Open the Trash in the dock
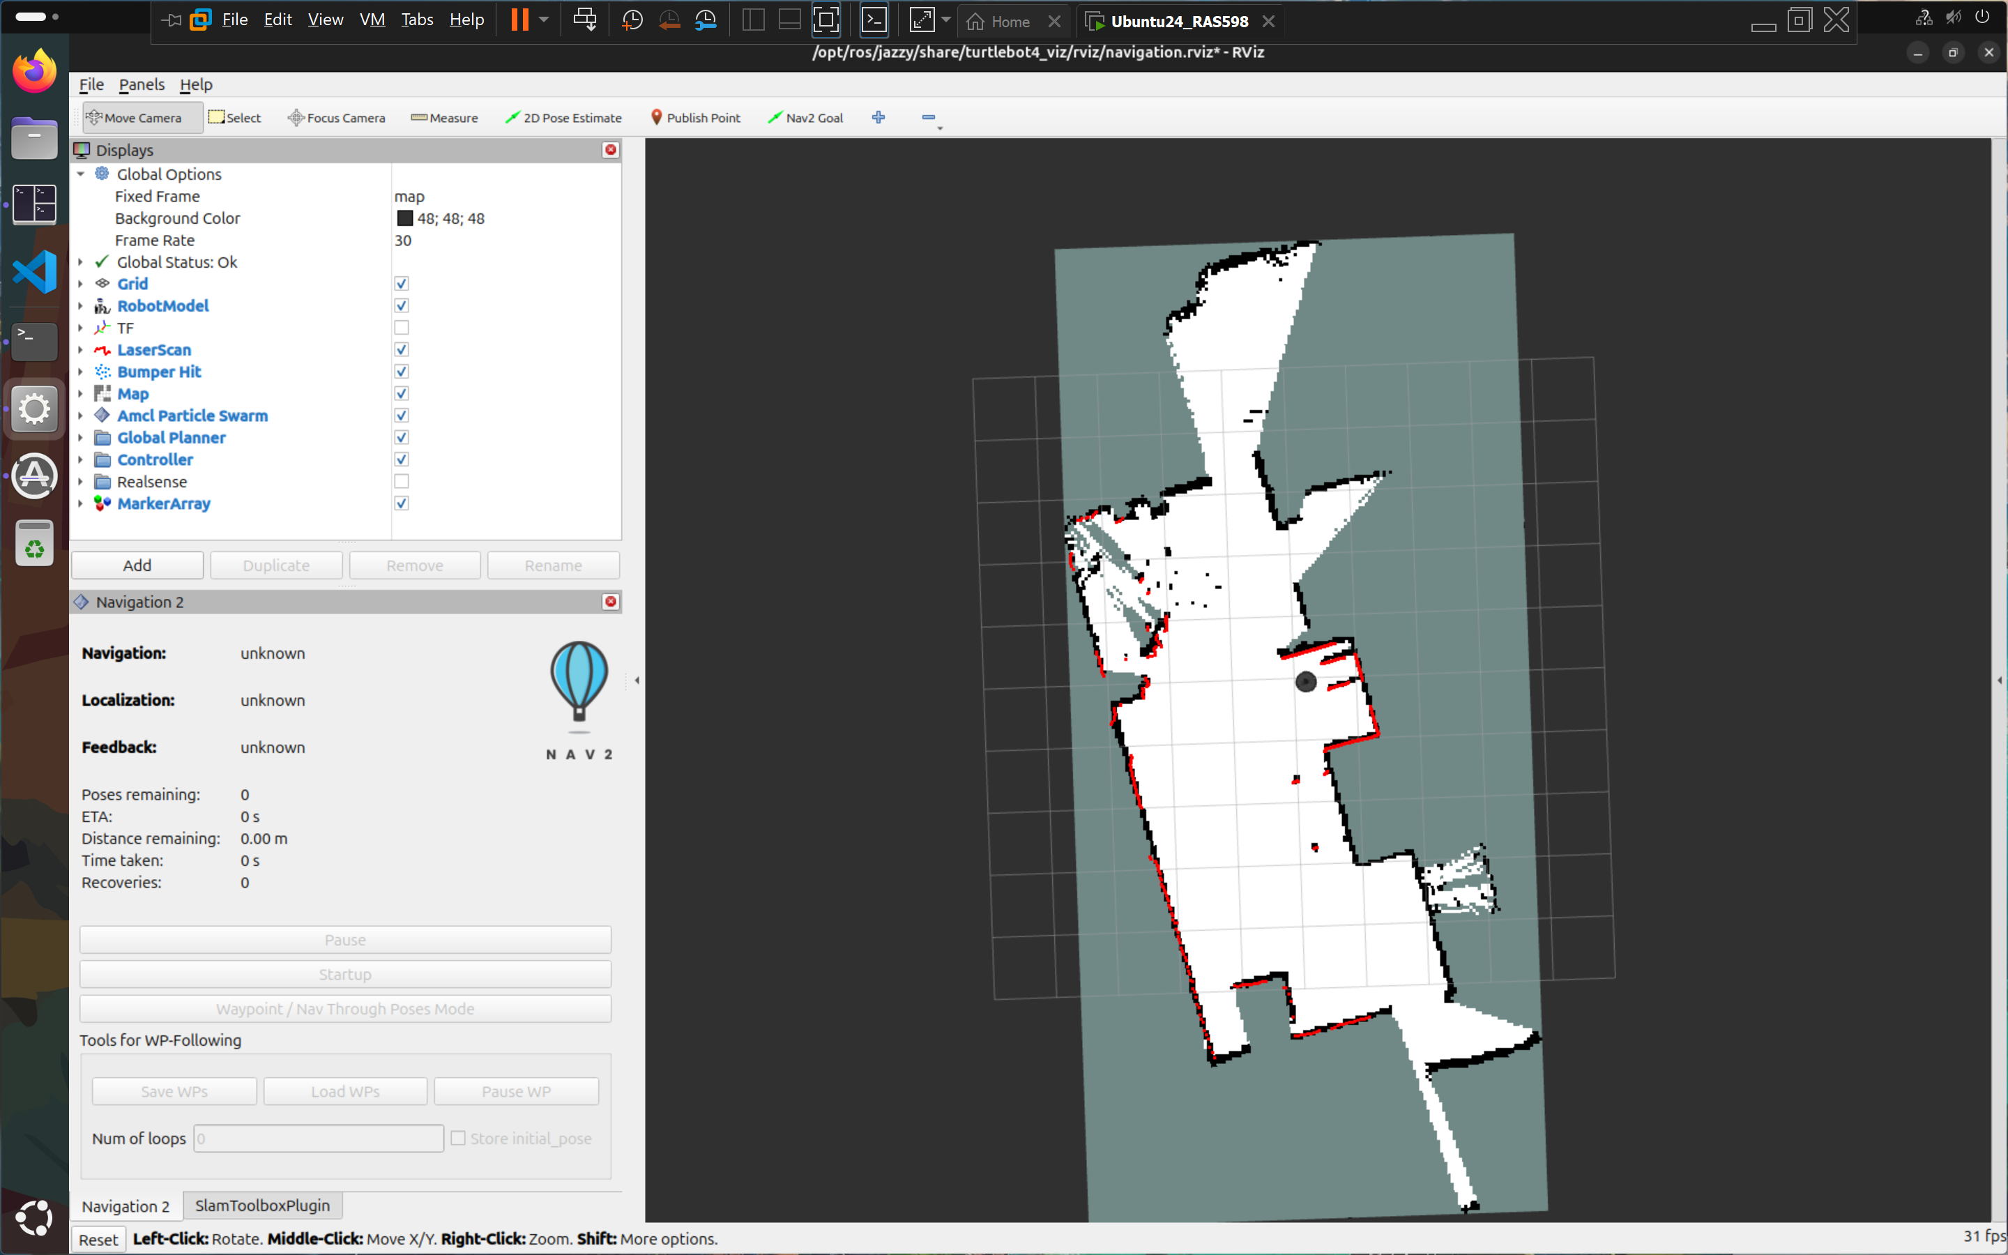This screenshot has height=1255, width=2008. (34, 544)
